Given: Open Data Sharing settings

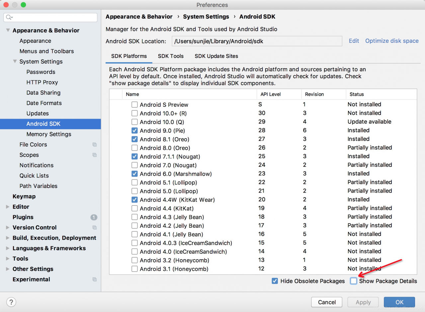Looking at the screenshot, I should (x=43, y=93).
